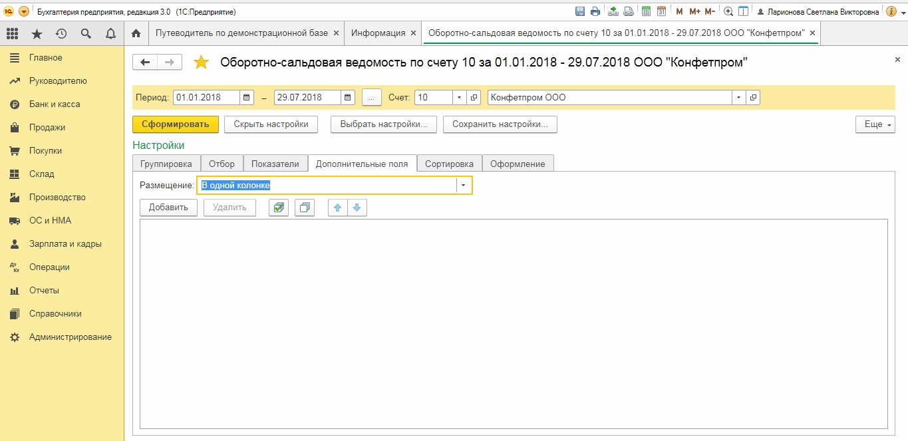Click the Сформировать button

[x=176, y=124]
